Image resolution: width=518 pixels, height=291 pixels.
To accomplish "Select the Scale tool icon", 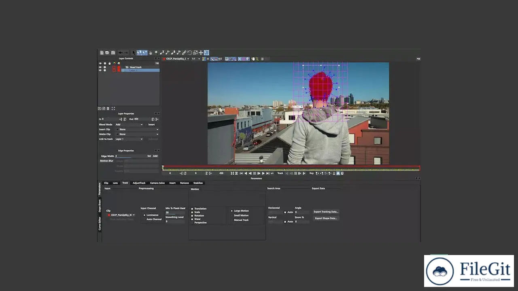I will click(x=195, y=53).
